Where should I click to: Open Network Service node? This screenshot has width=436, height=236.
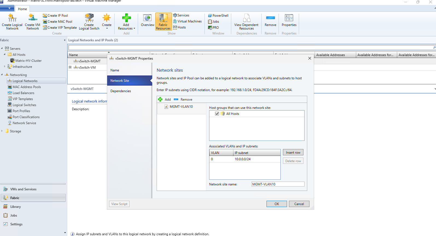pyautogui.click(x=22, y=123)
